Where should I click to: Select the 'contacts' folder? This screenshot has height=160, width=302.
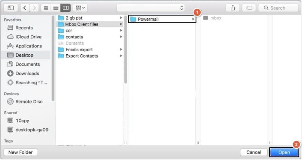point(90,37)
